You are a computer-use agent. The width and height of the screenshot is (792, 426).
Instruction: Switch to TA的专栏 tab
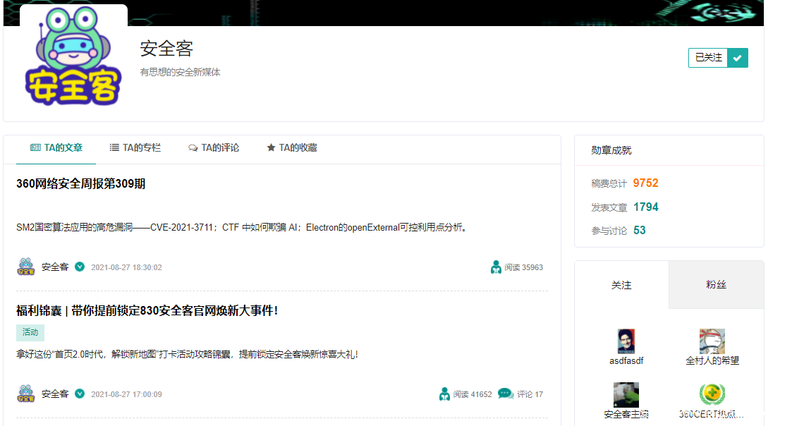pos(135,148)
